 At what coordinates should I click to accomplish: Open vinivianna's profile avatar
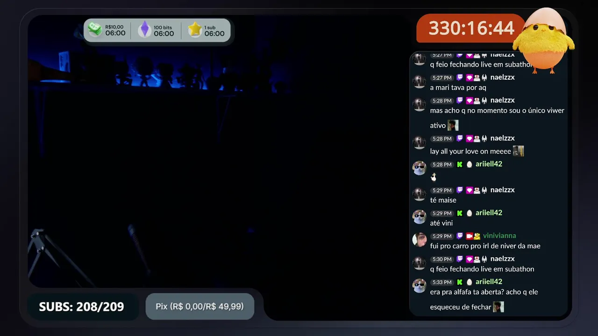420,240
